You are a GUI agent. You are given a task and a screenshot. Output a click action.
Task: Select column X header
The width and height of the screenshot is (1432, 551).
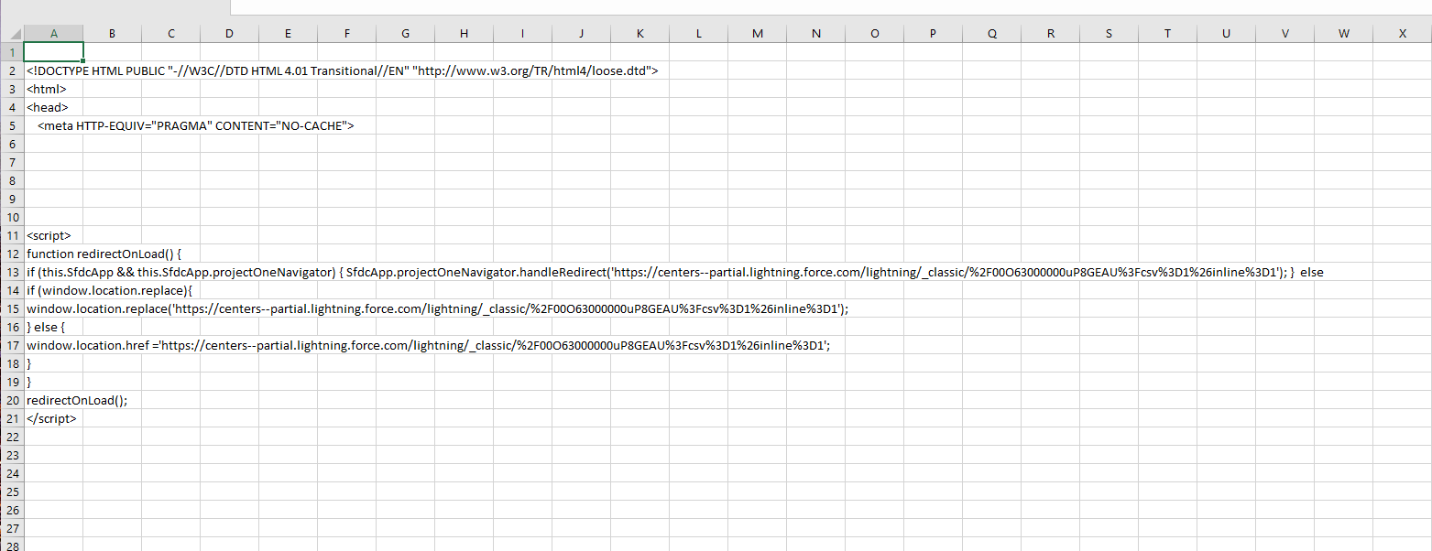(x=1403, y=34)
